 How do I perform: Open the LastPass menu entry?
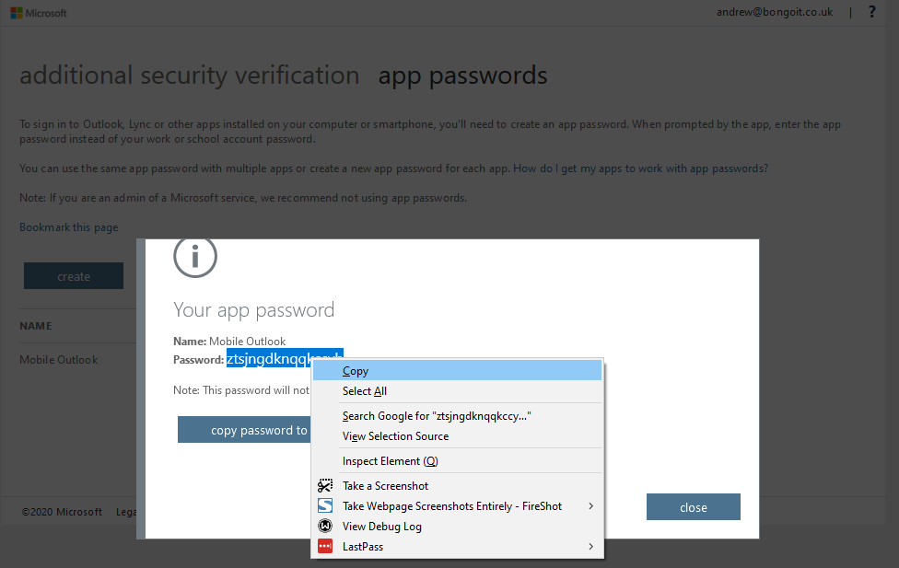tap(457, 546)
